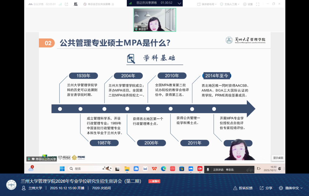Open the 演讲者布局 layout dropdown
Image resolution: width=309 pixels, height=196 pixels.
point(207,4)
